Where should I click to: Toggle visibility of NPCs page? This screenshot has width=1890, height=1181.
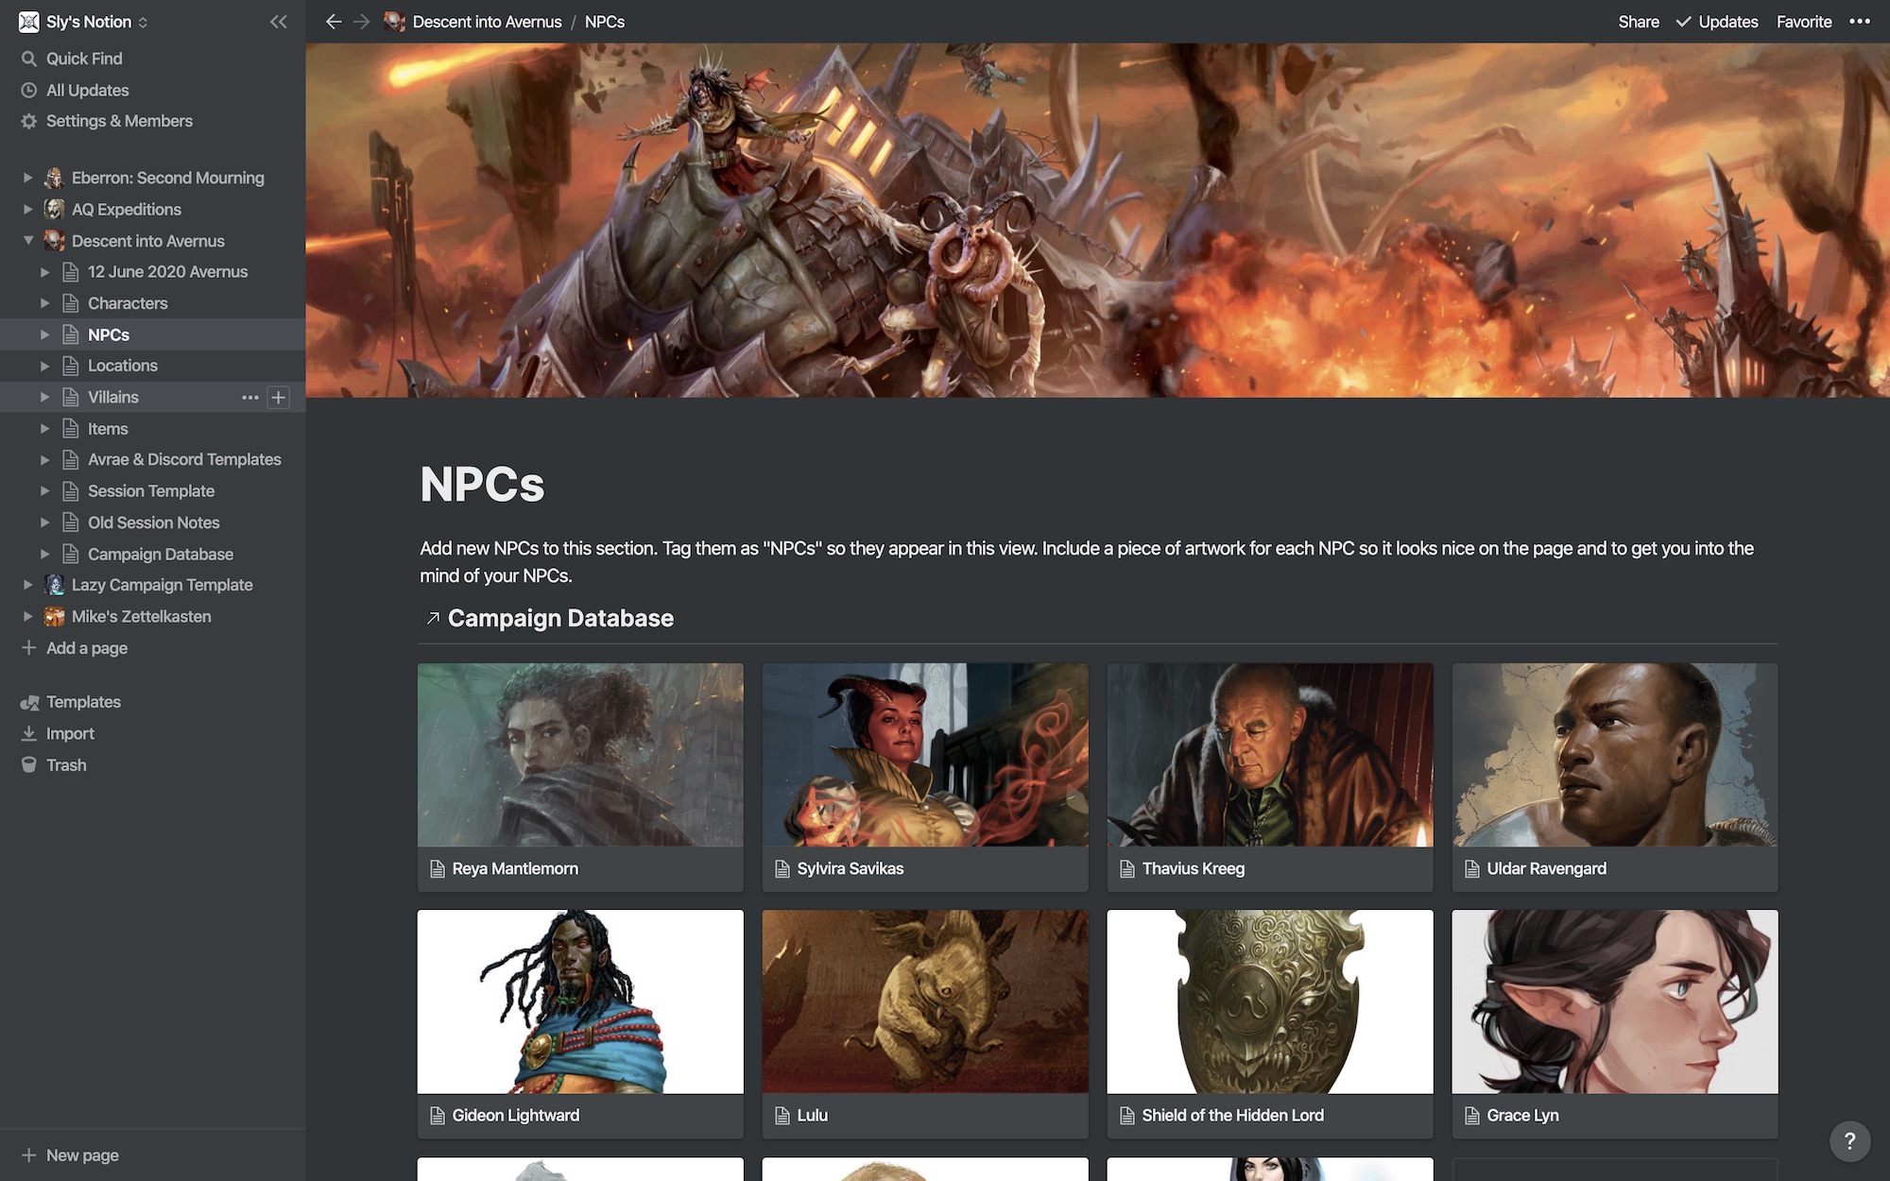[x=43, y=334]
